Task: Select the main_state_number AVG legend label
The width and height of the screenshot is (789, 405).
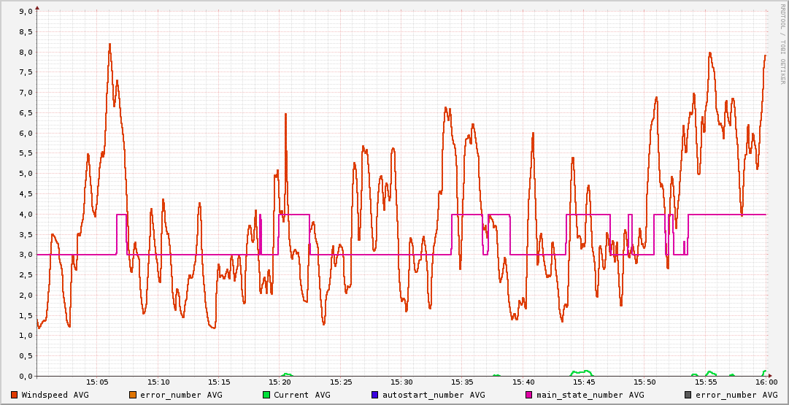Action: pyautogui.click(x=590, y=395)
